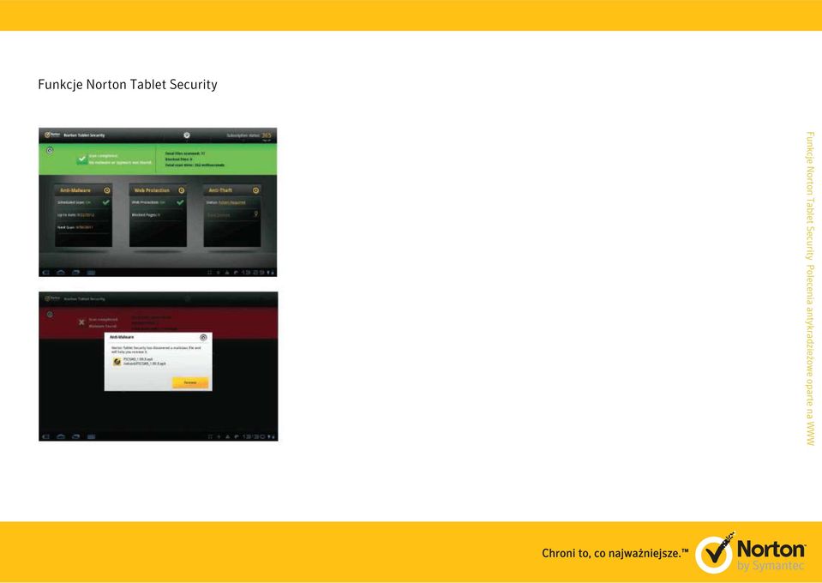Image resolution: width=822 pixels, height=583 pixels.
Task: Select the green scan-complete screenshot thumbnail
Action: coord(158,201)
